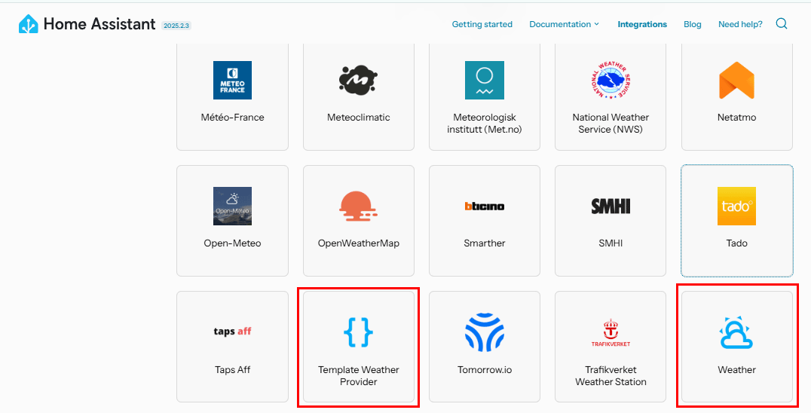Open the Blog link
This screenshot has height=413, width=811.
(x=693, y=24)
